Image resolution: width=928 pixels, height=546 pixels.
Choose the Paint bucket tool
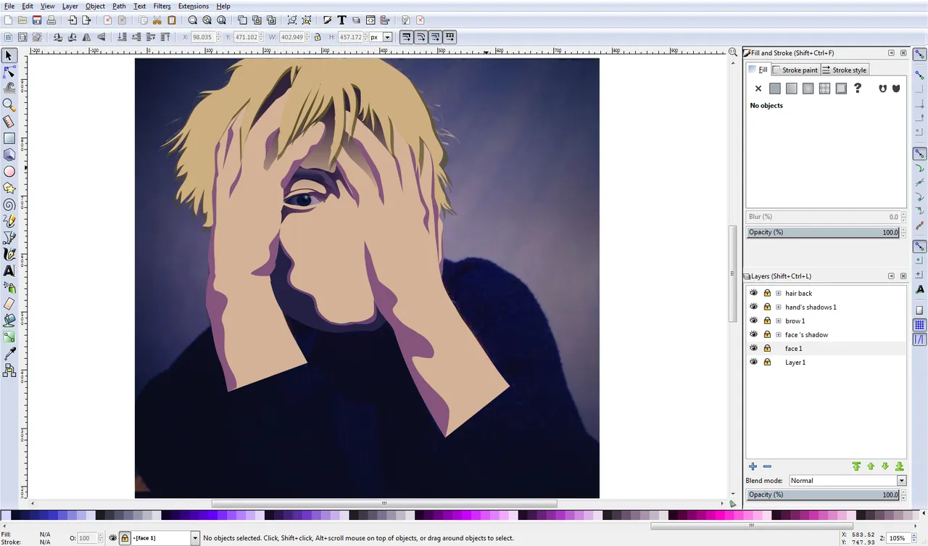pyautogui.click(x=9, y=320)
